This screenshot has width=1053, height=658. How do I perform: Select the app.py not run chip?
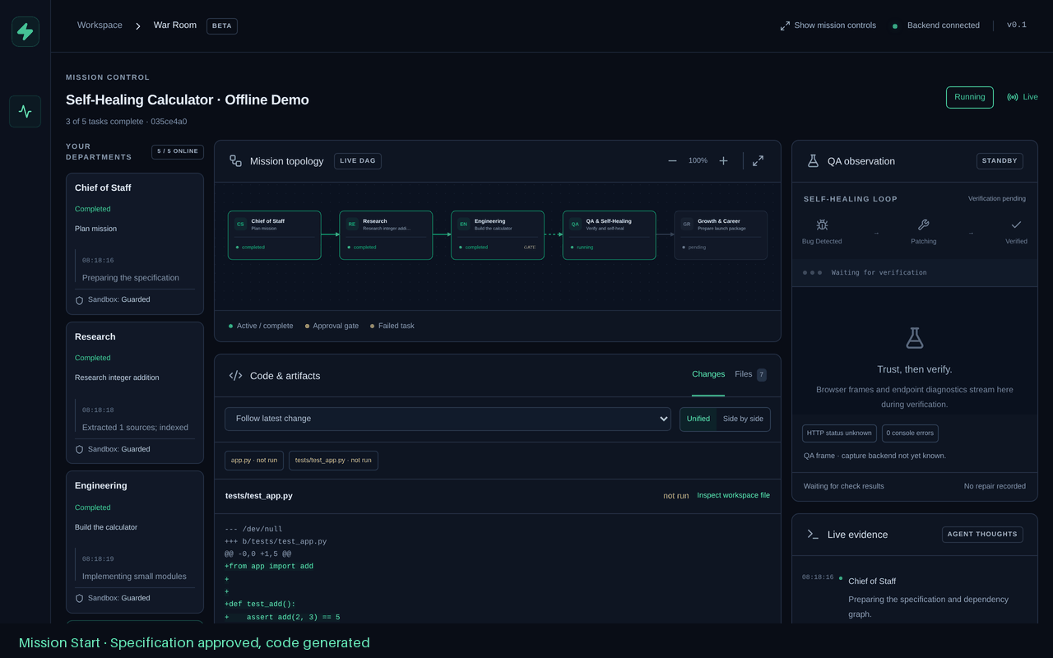(254, 461)
